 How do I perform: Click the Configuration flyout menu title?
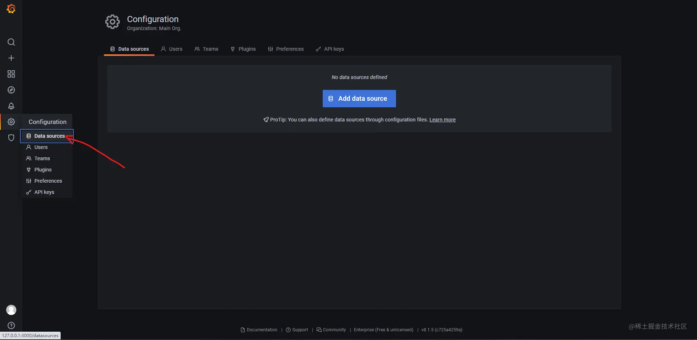[x=48, y=122]
